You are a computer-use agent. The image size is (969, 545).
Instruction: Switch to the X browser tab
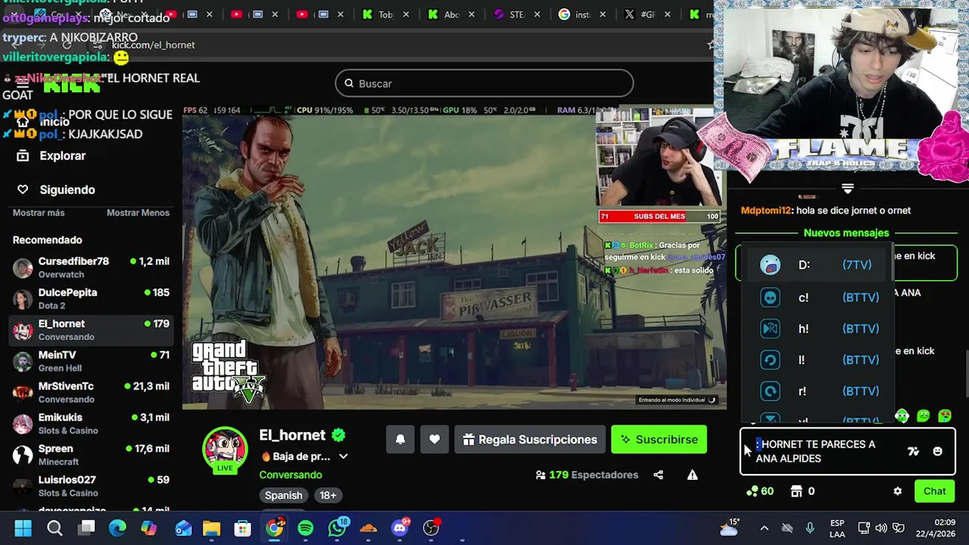[640, 14]
